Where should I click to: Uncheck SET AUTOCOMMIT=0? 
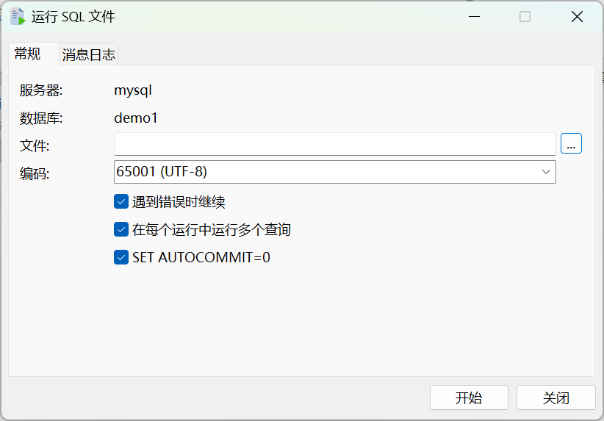pyautogui.click(x=121, y=257)
